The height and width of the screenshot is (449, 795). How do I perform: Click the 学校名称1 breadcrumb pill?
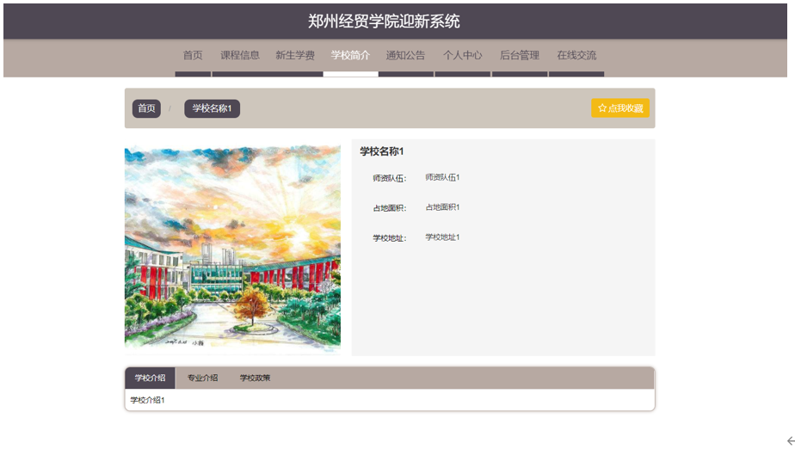pos(212,108)
